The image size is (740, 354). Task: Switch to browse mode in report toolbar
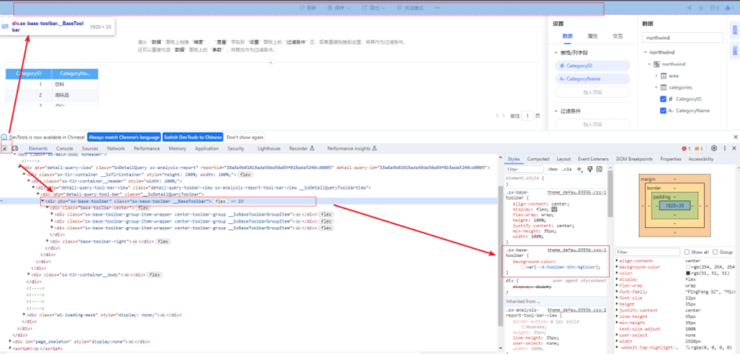click(x=410, y=8)
